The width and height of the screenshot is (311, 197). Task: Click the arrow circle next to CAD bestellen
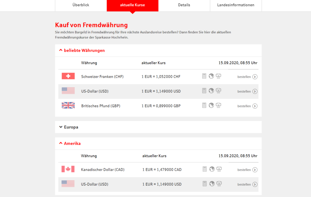coord(255,170)
